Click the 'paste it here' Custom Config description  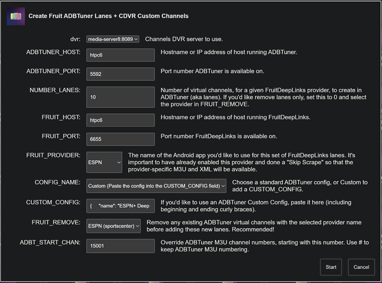point(256,206)
